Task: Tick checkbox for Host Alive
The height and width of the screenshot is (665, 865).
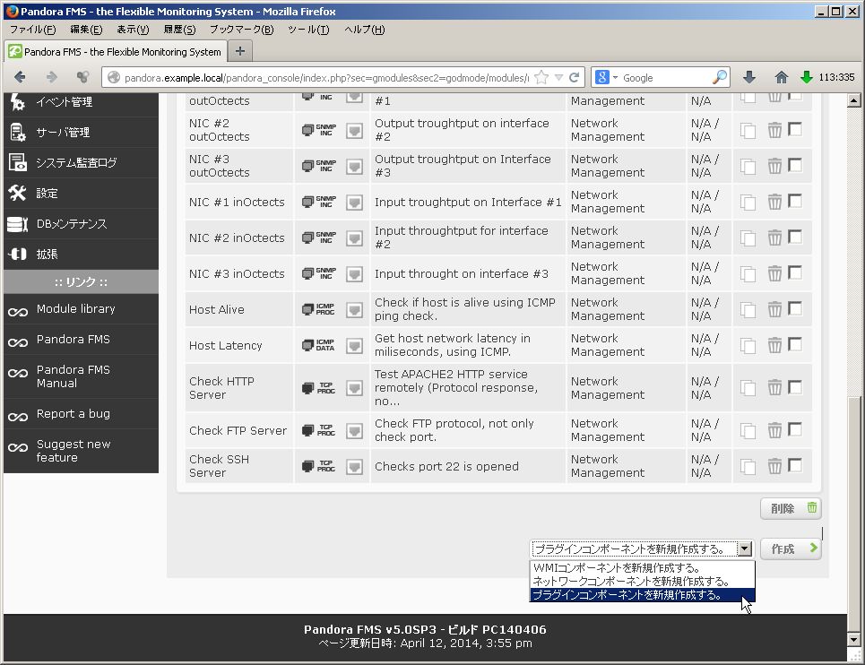Action: coord(795,309)
